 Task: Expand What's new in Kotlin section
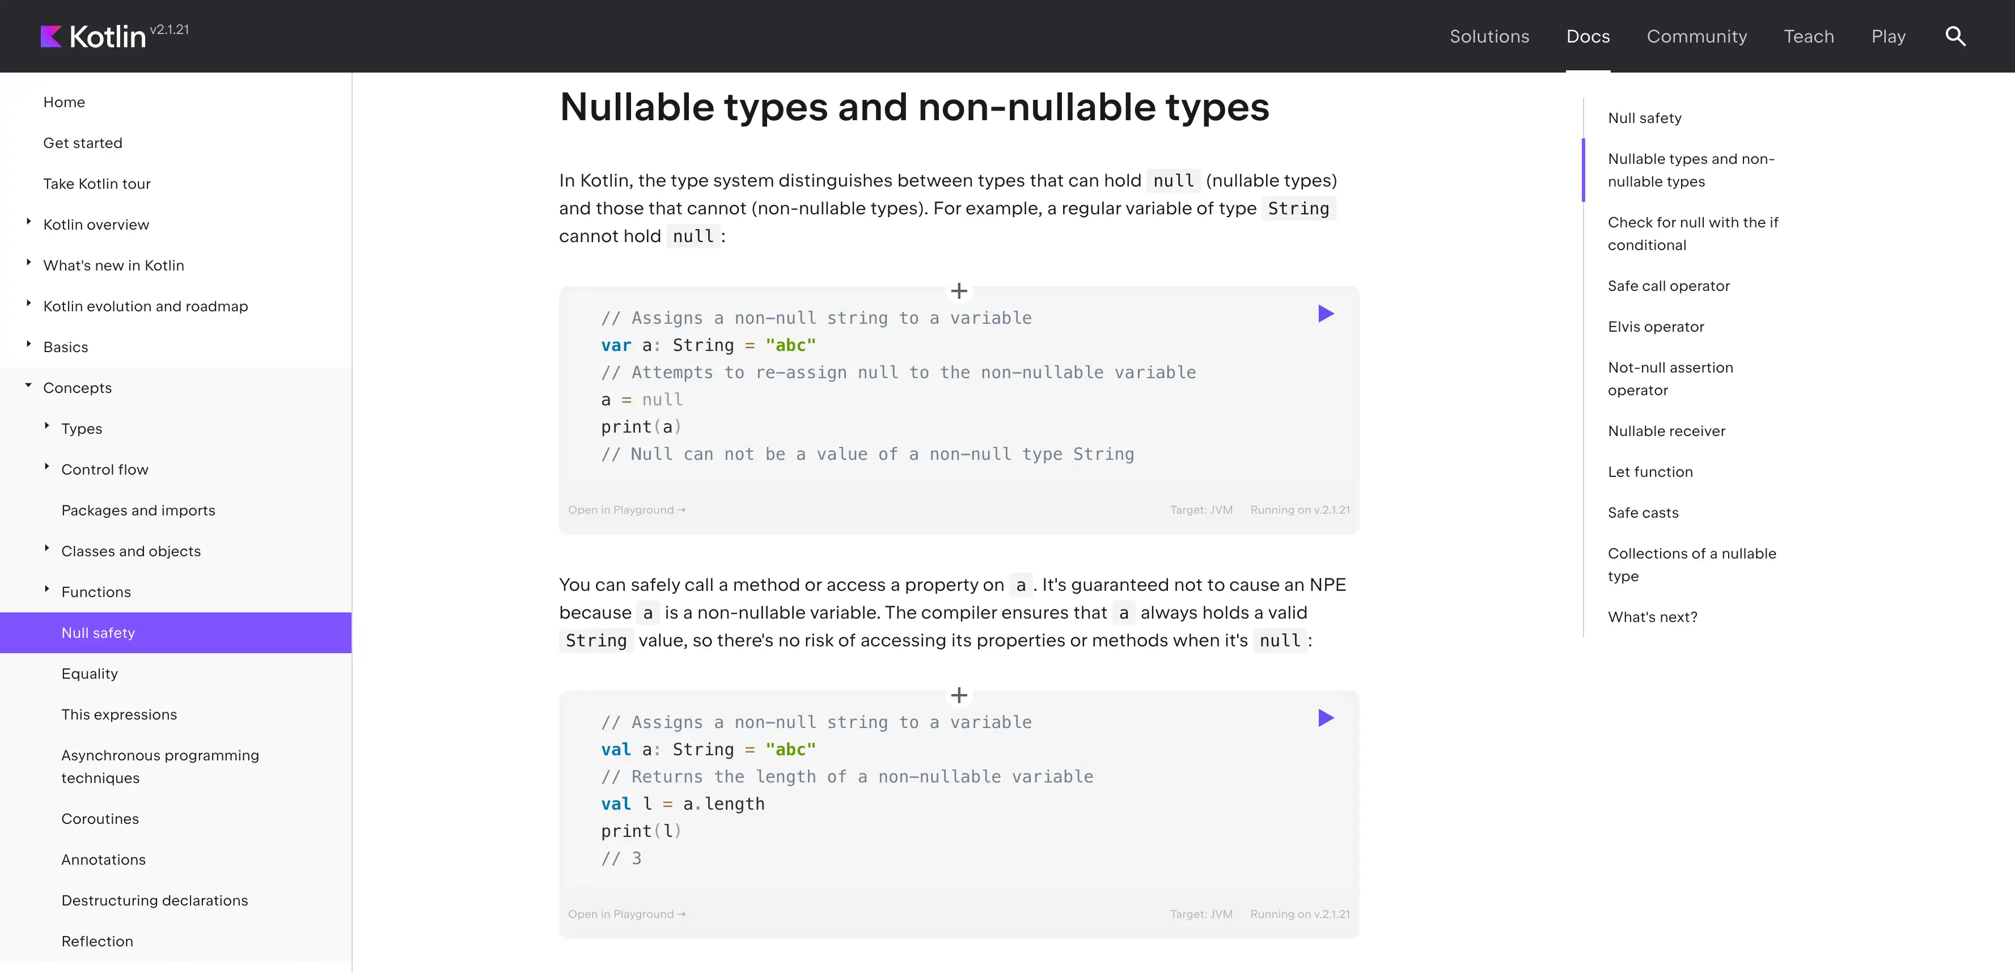[x=29, y=263]
